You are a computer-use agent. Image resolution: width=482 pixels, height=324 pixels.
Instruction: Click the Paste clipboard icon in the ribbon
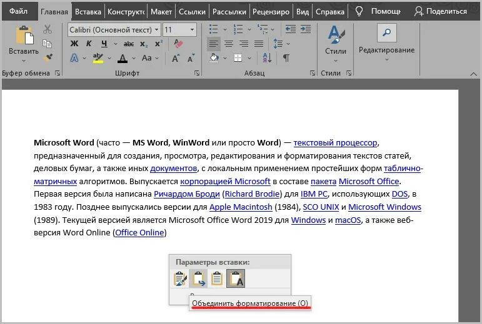point(24,36)
